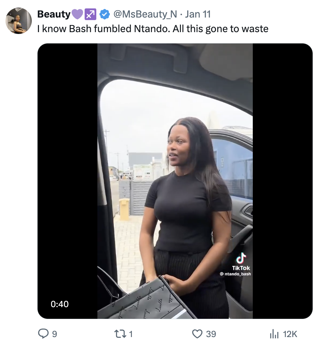Click the purple heart emoji in name
321x344 pixels.
pos(77,14)
